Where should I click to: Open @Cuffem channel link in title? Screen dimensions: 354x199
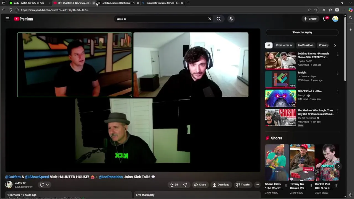(13, 177)
